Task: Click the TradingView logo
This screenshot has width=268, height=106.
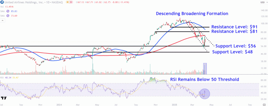Action: [x=3, y=98]
